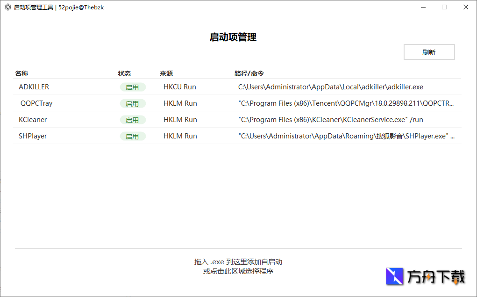477x297 pixels.
Task: Click the area to add a startup program
Action: (x=238, y=267)
